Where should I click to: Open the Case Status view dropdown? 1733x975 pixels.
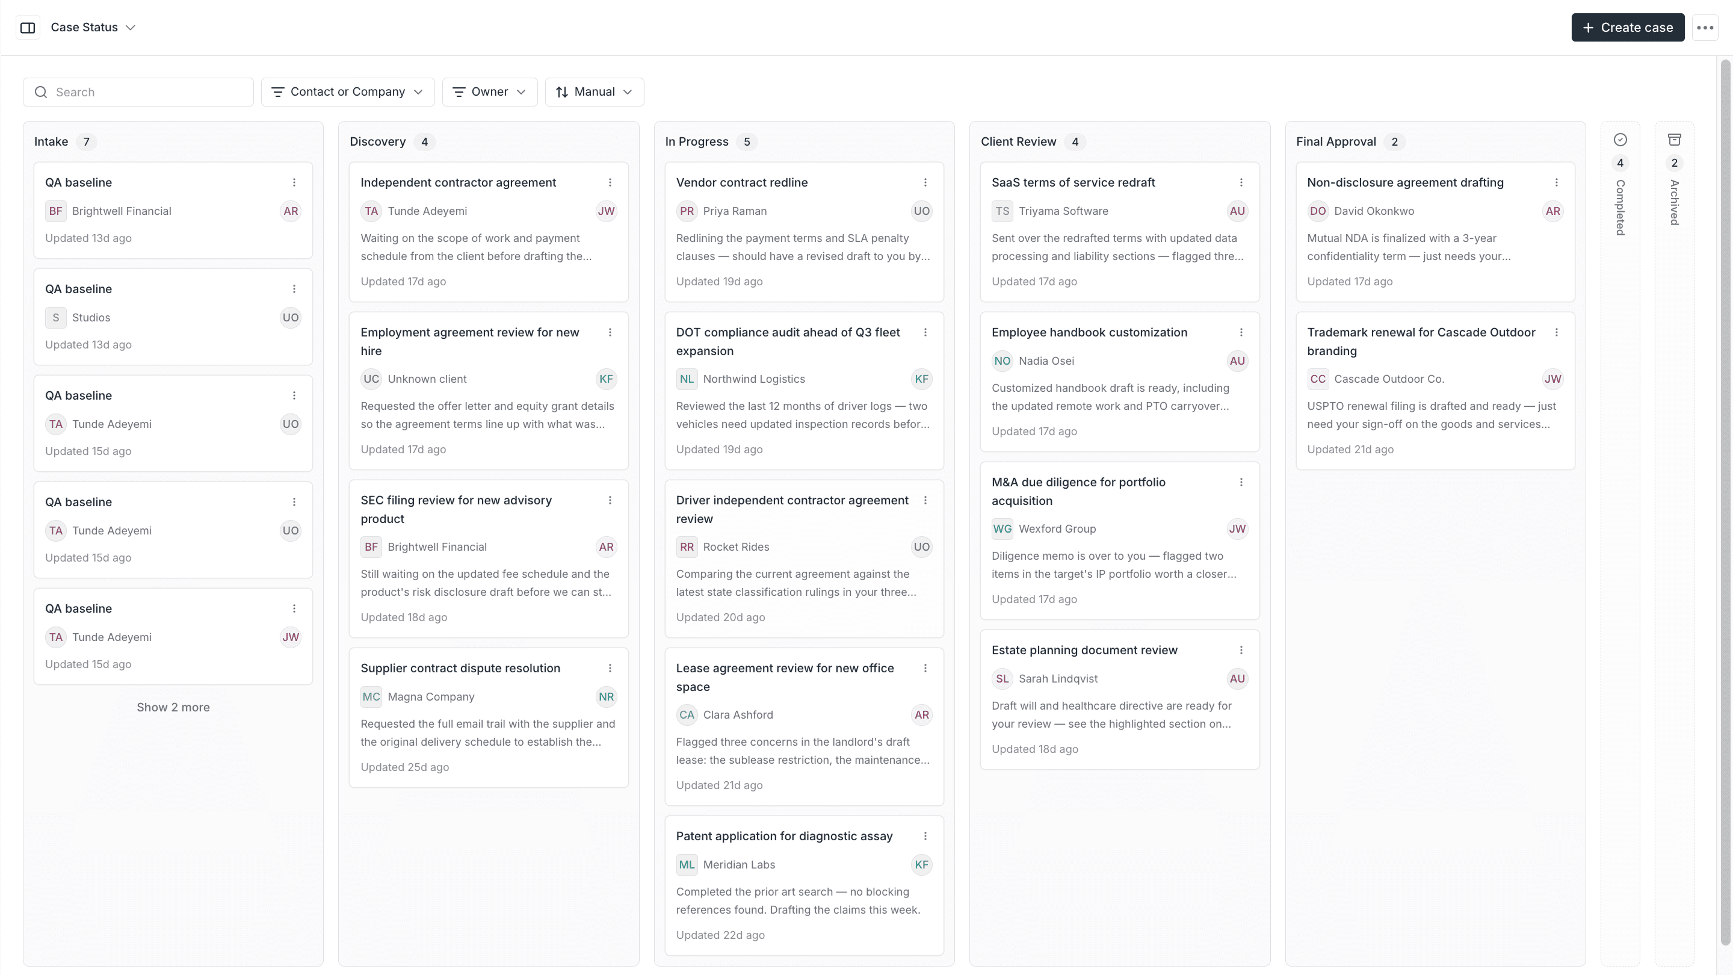click(x=93, y=28)
